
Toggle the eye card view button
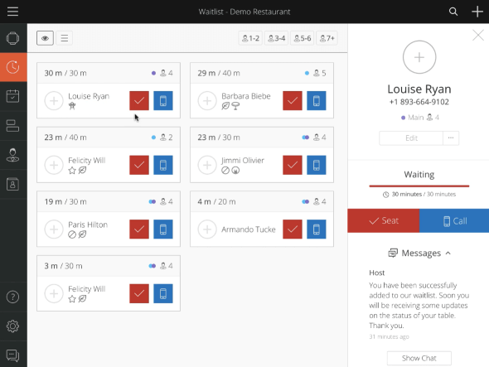click(x=45, y=38)
